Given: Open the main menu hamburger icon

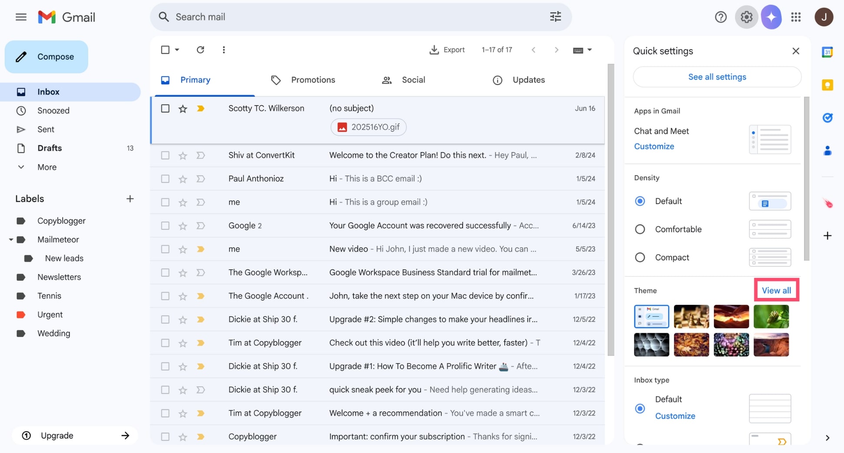Looking at the screenshot, I should point(21,17).
